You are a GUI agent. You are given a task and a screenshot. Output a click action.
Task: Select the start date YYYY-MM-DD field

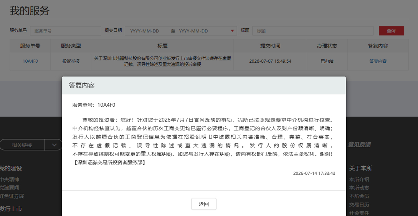tap(144, 31)
